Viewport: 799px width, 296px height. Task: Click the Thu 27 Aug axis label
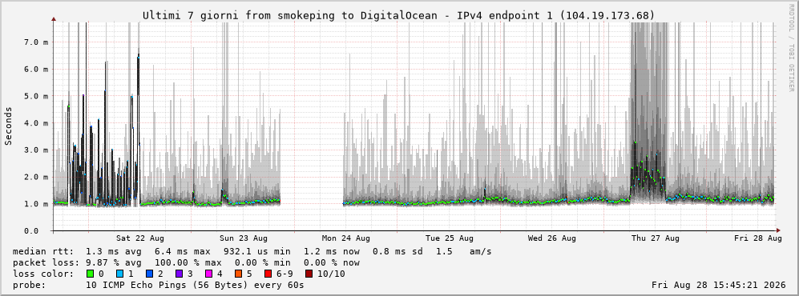click(655, 238)
